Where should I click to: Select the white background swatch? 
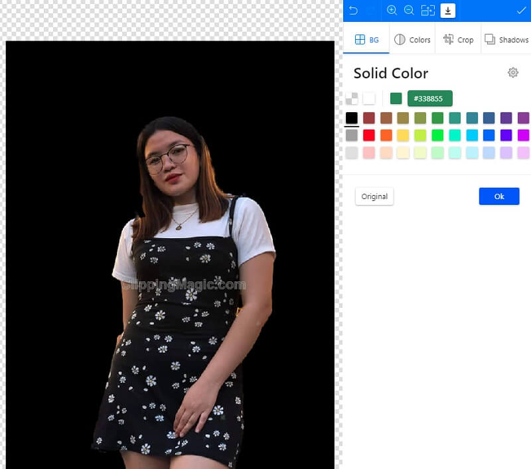click(369, 98)
